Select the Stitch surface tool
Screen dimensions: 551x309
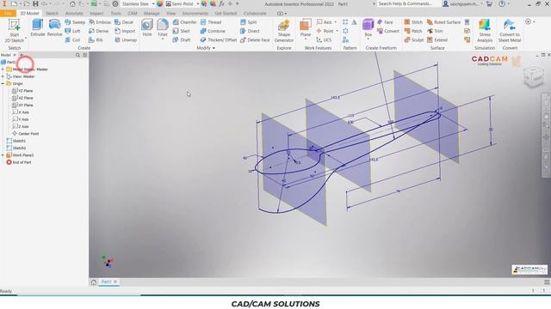click(x=413, y=22)
